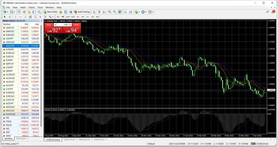Select the Fibonacci Retracement tool
This screenshot has height=147, width=278.
(x=35, y=17)
